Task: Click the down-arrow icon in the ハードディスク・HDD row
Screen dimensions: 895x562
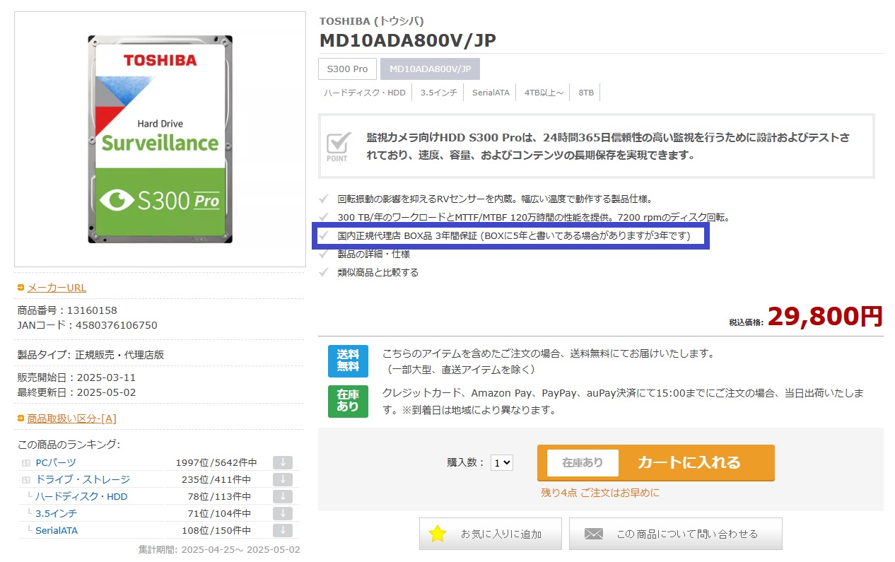Action: point(282,496)
